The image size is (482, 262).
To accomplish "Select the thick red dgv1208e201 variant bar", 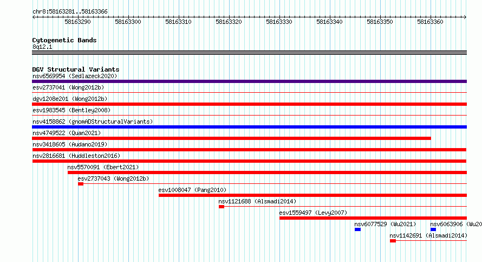I will [x=249, y=104].
